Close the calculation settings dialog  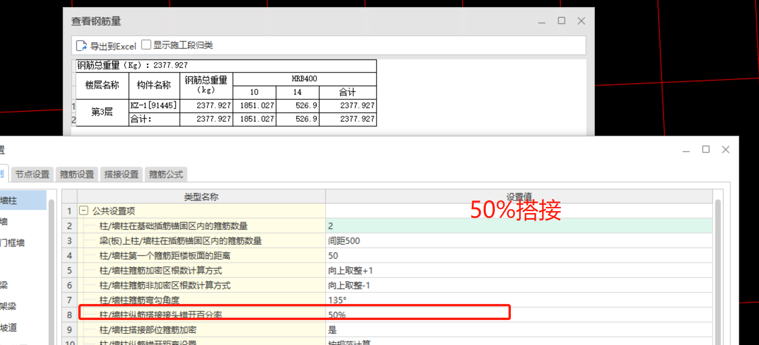(726, 149)
